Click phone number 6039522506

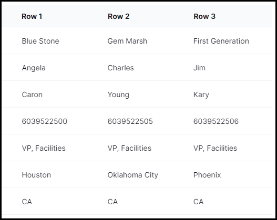pyautogui.click(x=216, y=121)
